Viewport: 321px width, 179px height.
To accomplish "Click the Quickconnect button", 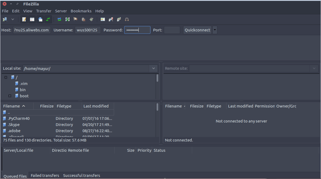I will click(197, 30).
